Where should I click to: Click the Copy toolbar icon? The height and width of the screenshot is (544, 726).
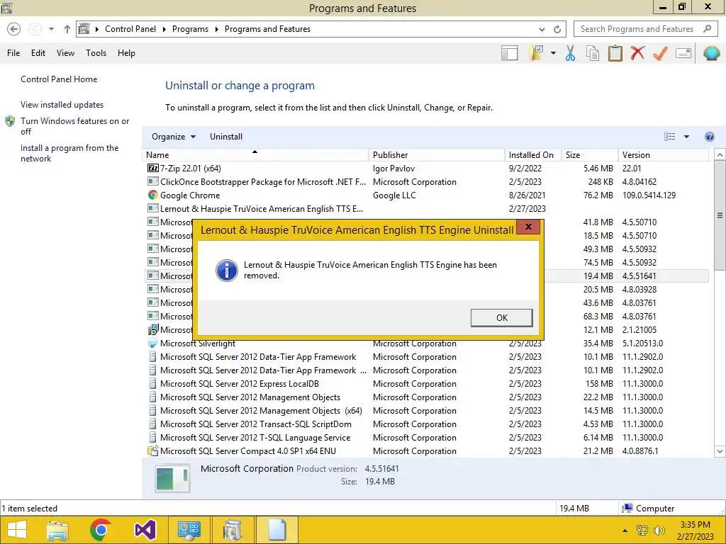point(593,53)
